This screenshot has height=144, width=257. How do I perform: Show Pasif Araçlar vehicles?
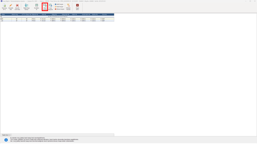coord(59,7)
